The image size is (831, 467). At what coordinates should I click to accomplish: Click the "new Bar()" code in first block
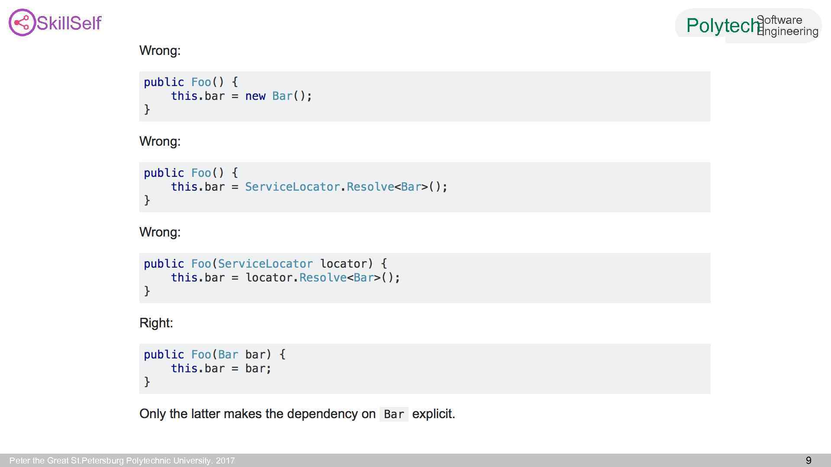278,96
